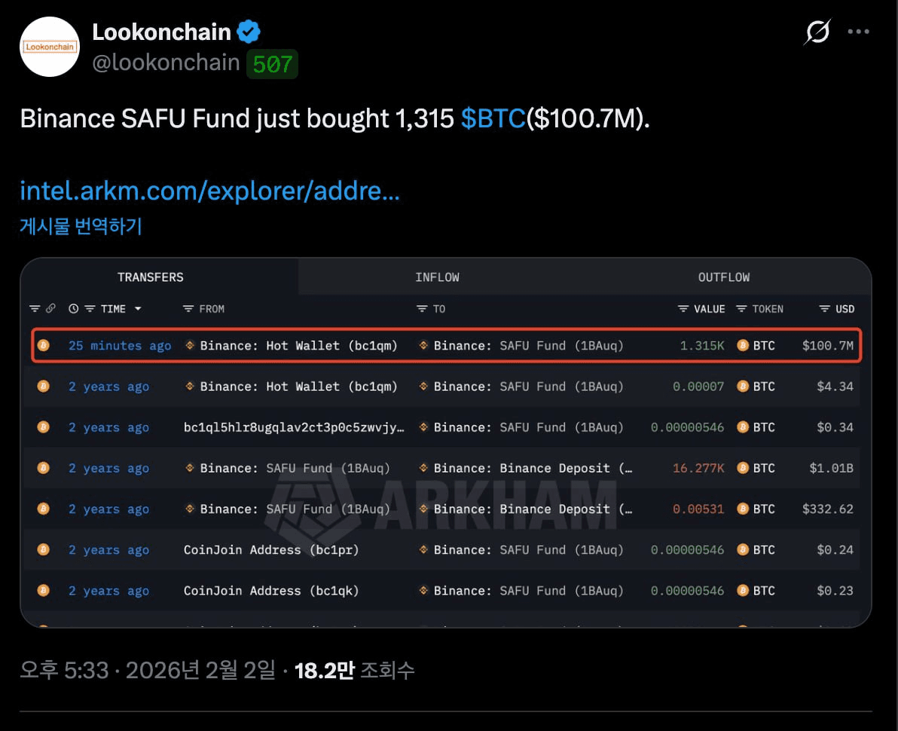Toggle the TOKEN column filter
The width and height of the screenshot is (898, 731).
(x=741, y=309)
